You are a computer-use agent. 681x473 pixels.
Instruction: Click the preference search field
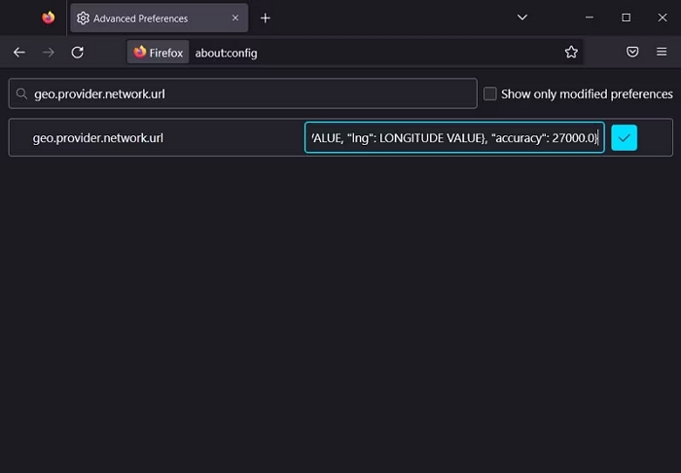(243, 93)
